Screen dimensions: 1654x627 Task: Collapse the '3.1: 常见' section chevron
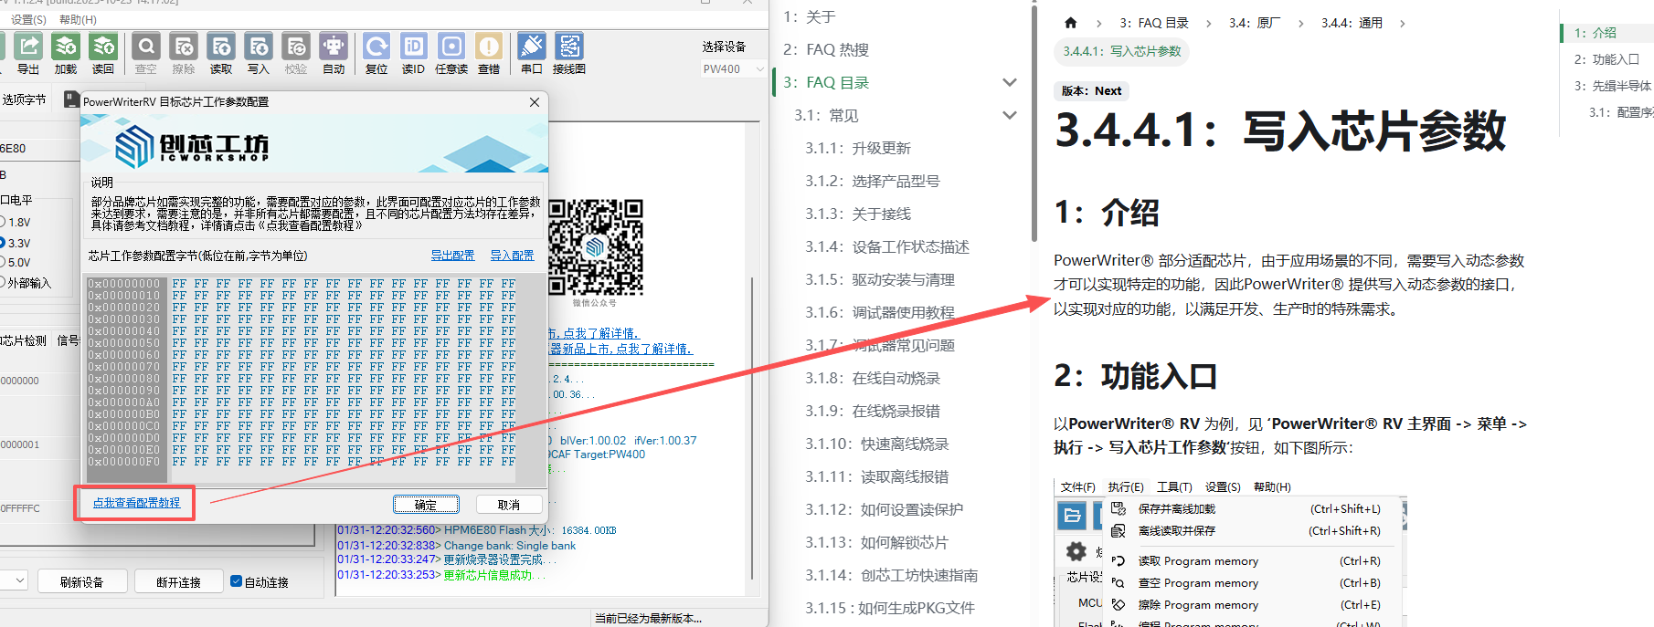pos(1010,115)
